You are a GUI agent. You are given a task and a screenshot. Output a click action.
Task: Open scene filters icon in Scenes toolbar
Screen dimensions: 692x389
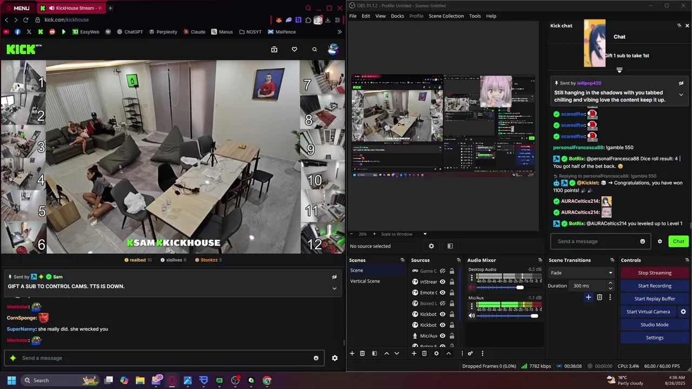coord(374,353)
